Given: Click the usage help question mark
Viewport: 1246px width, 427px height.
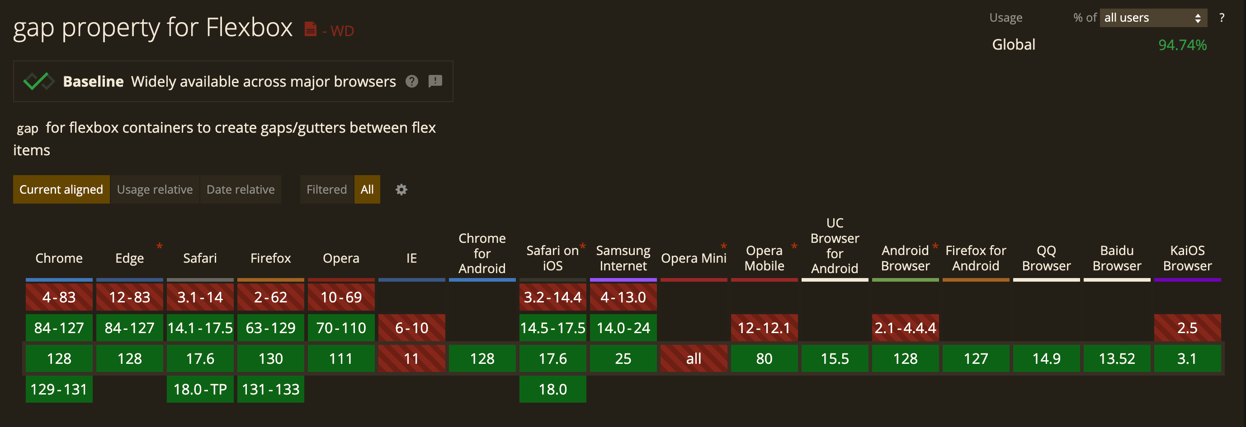Looking at the screenshot, I should click(1221, 18).
